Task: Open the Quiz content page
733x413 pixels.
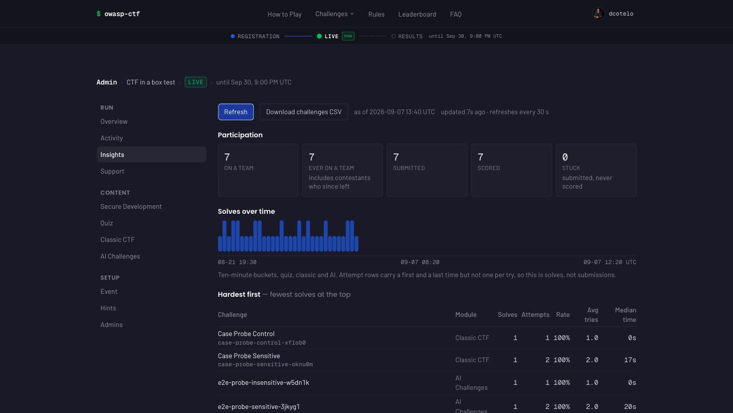Action: (152, 223)
